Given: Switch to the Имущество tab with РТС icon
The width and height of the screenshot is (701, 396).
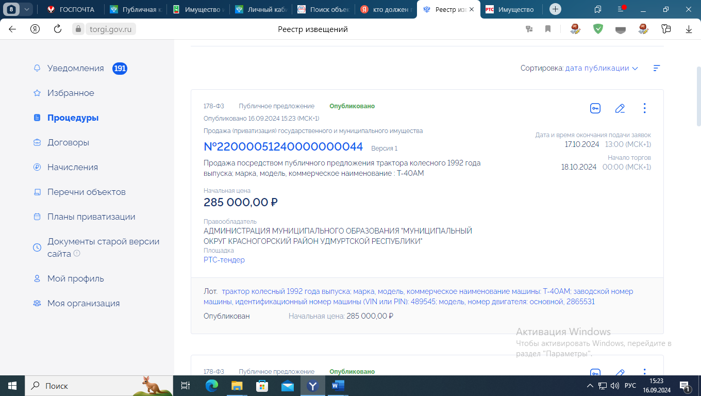Looking at the screenshot, I should [x=510, y=9].
